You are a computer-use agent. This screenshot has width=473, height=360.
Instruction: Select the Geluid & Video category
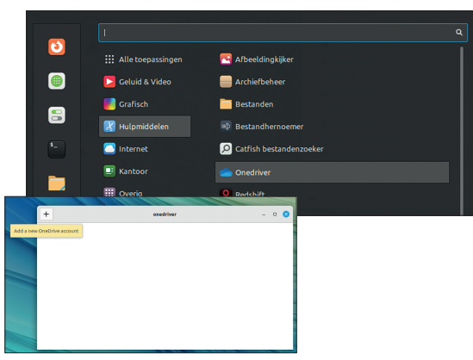coord(137,82)
